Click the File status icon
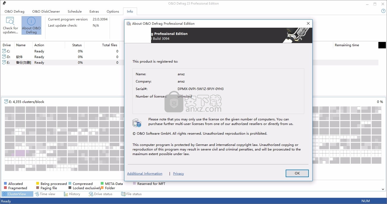The width and height of the screenshot is (387, 204). point(123,194)
